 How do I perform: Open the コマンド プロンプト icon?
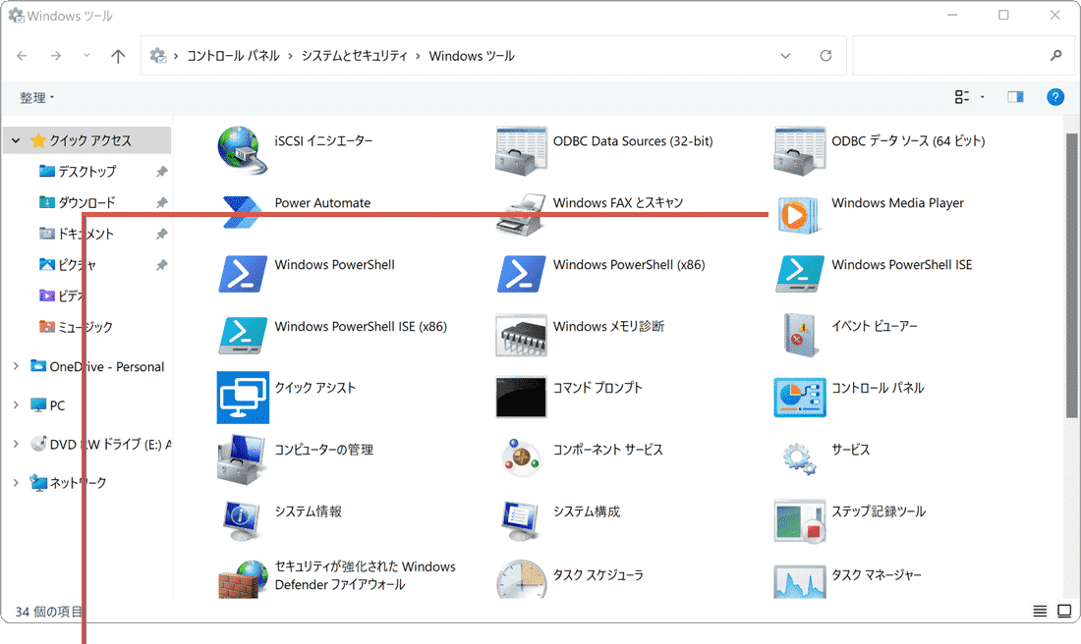[521, 397]
